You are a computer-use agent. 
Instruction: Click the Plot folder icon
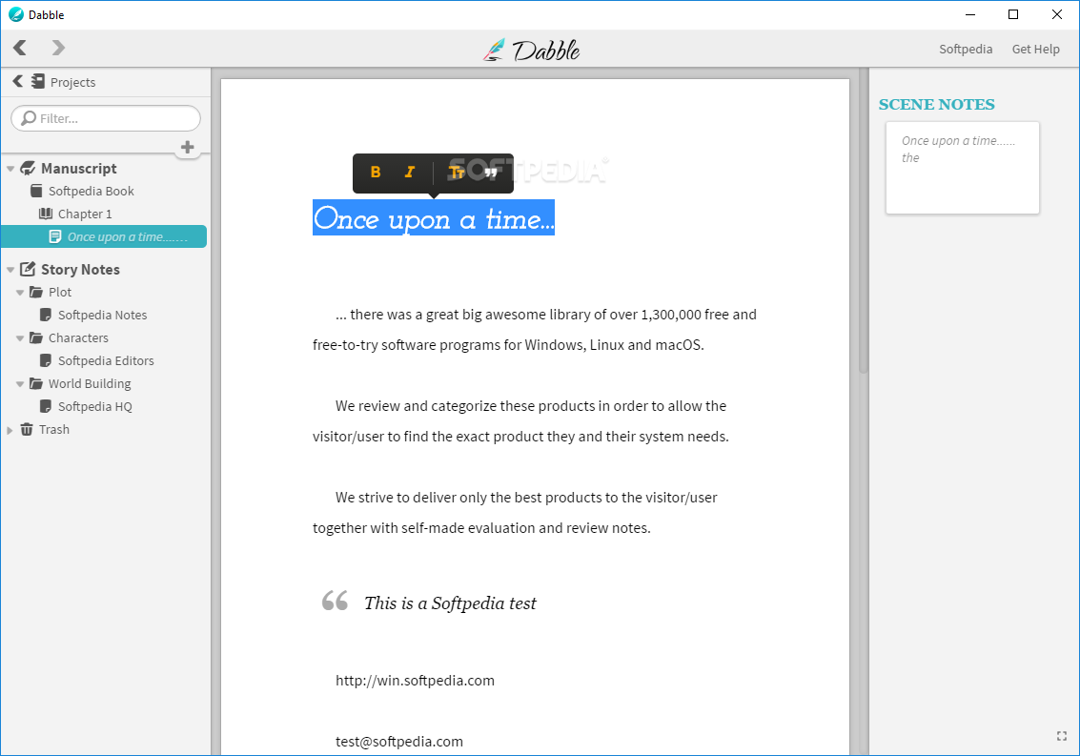(36, 293)
